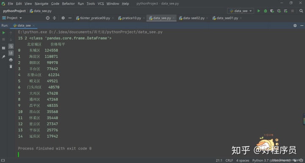Viewport: 305px width, 163px height.
Task: Click the up-arrow in Run console
Action: [11, 33]
